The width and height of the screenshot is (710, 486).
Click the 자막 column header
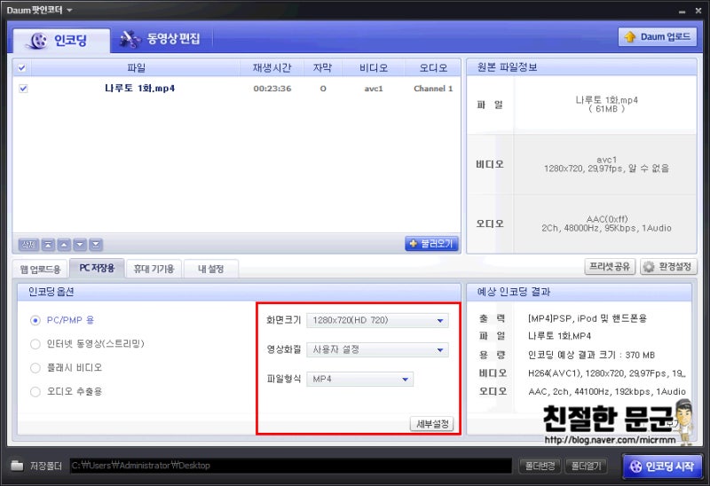click(322, 68)
